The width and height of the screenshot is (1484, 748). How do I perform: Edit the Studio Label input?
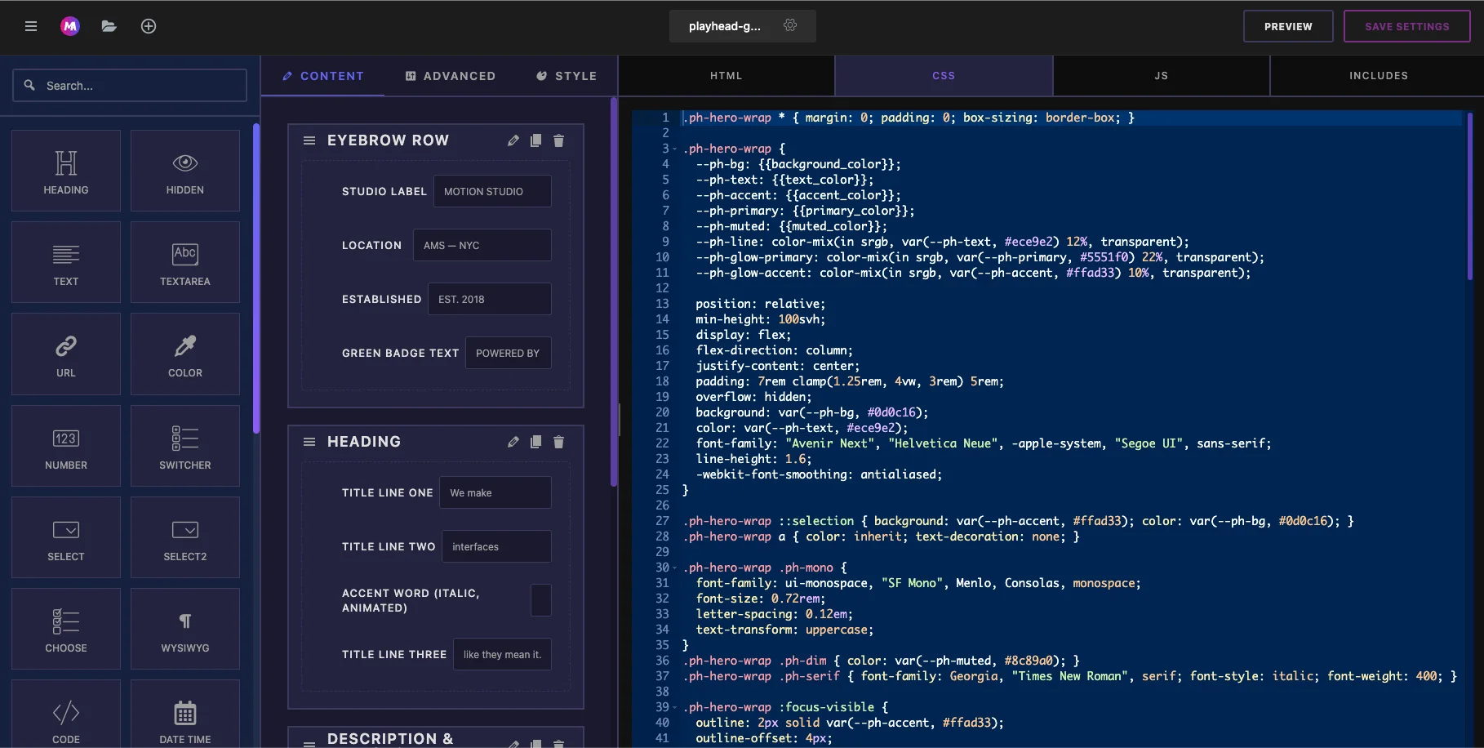492,191
